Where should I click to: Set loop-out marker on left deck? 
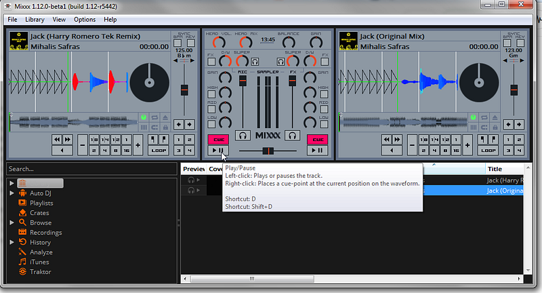(x=164, y=140)
